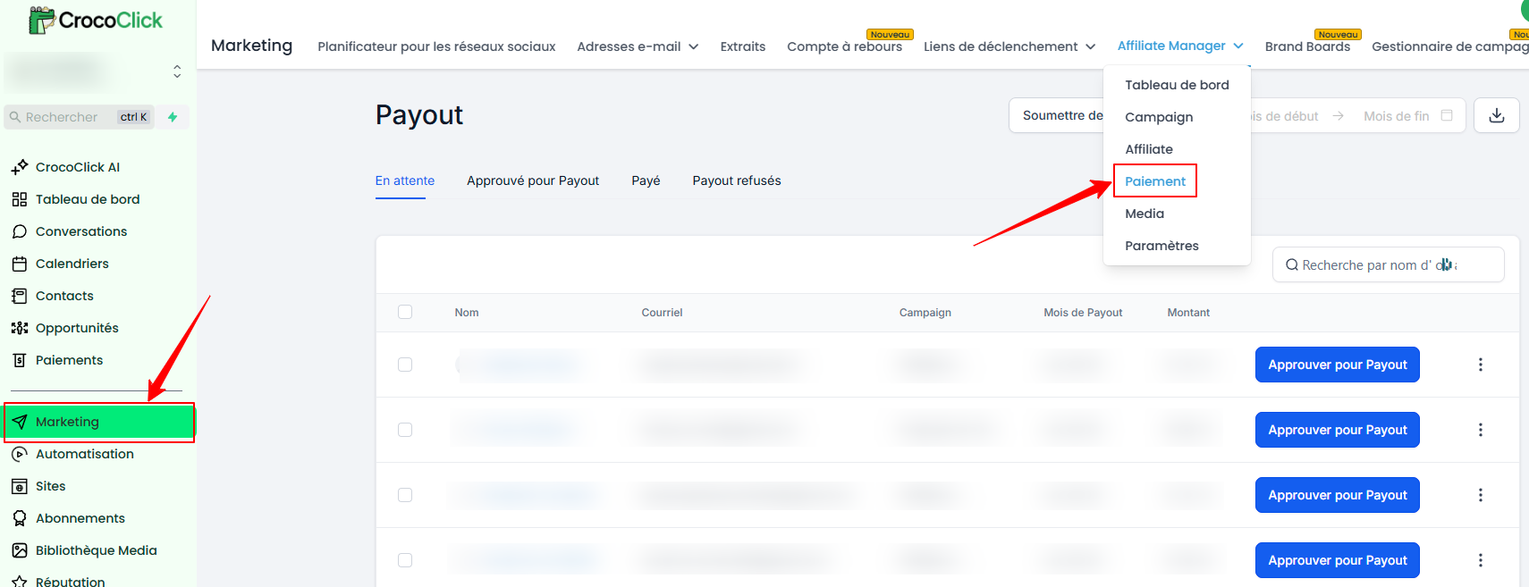Click the Mois de fin date field
Viewport: 1529px width, 587px height.
[1396, 116]
